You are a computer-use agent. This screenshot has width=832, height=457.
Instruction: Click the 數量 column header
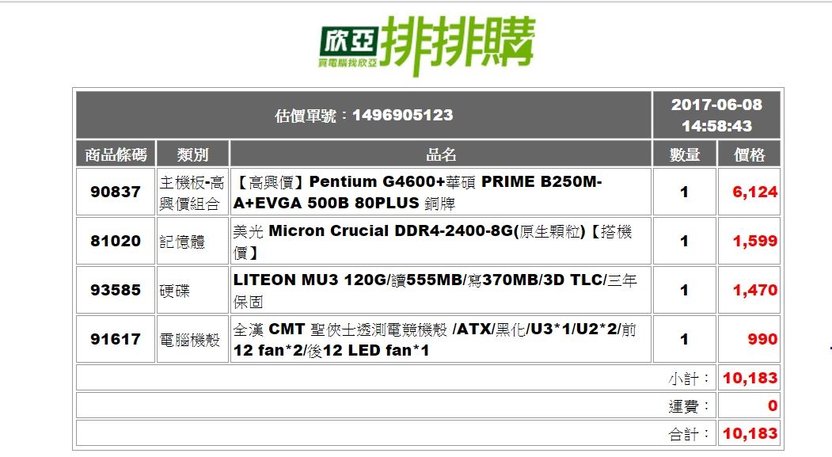pos(685,154)
